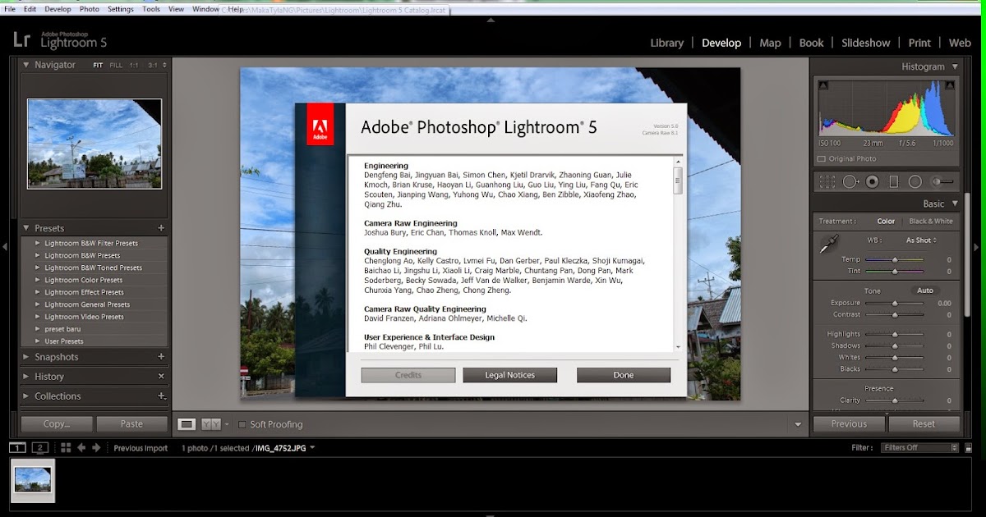Pick the White Balance eyedropper tool

point(830,244)
